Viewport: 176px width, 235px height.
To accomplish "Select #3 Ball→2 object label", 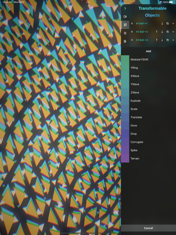I will [x=142, y=40].
